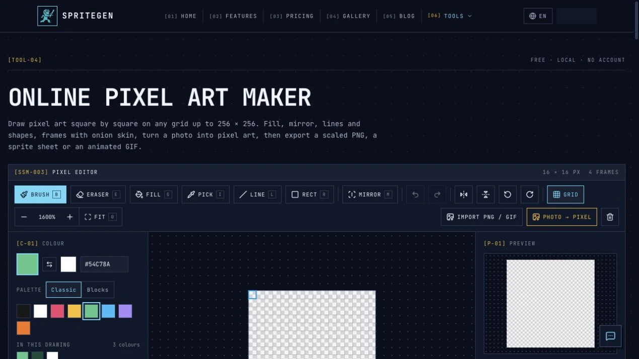The height and width of the screenshot is (359, 639).
Task: Select the Rect tool
Action: coord(310,195)
